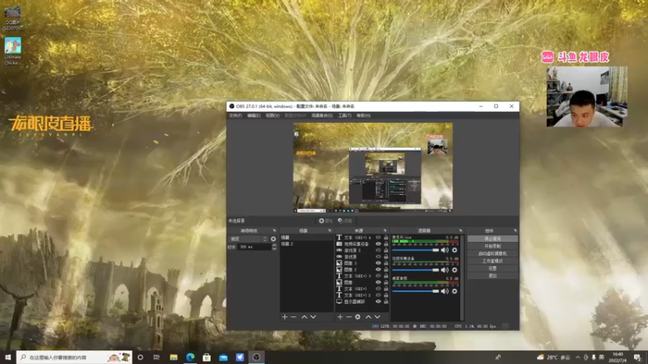Screen dimensions: 648x364
Task: Add a new scene with plus icon
Action: pyautogui.click(x=285, y=317)
